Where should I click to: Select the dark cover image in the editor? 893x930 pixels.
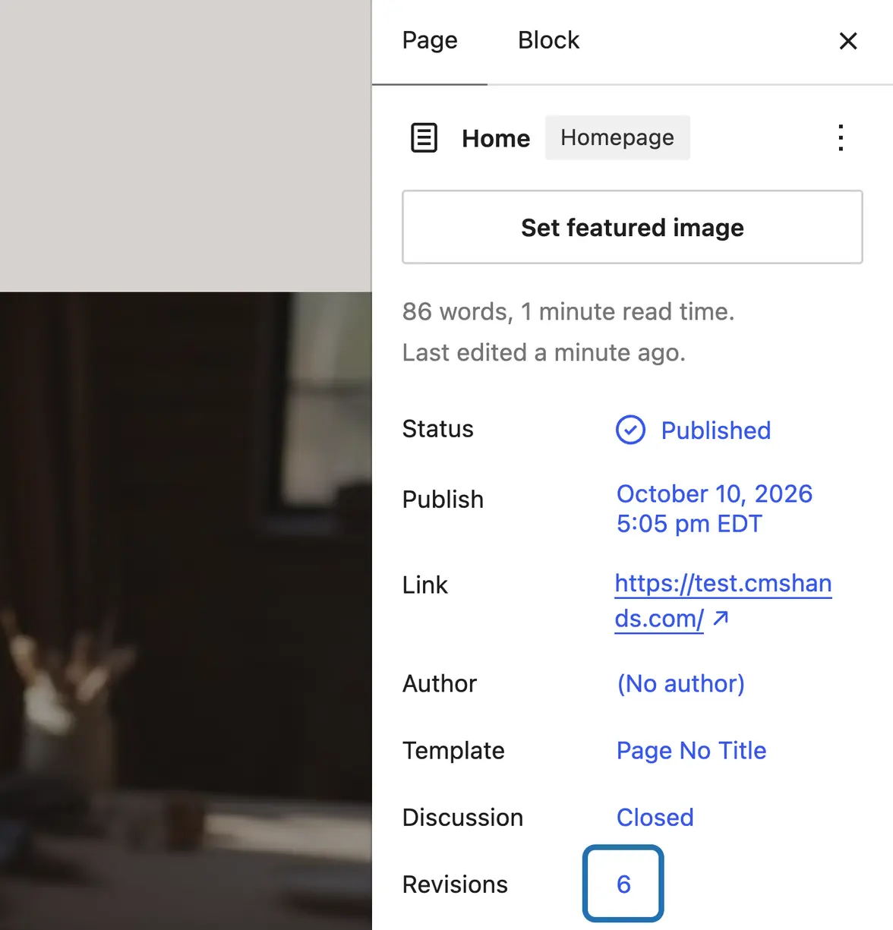185,610
